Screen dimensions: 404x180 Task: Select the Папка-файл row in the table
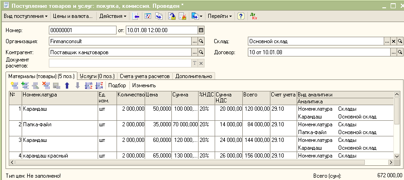(202, 129)
